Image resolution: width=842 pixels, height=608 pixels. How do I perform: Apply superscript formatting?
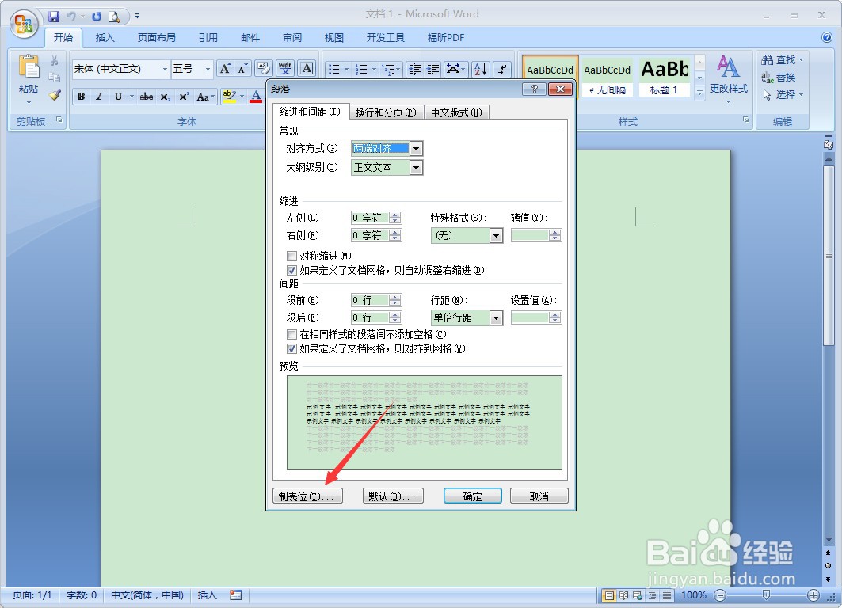point(185,97)
